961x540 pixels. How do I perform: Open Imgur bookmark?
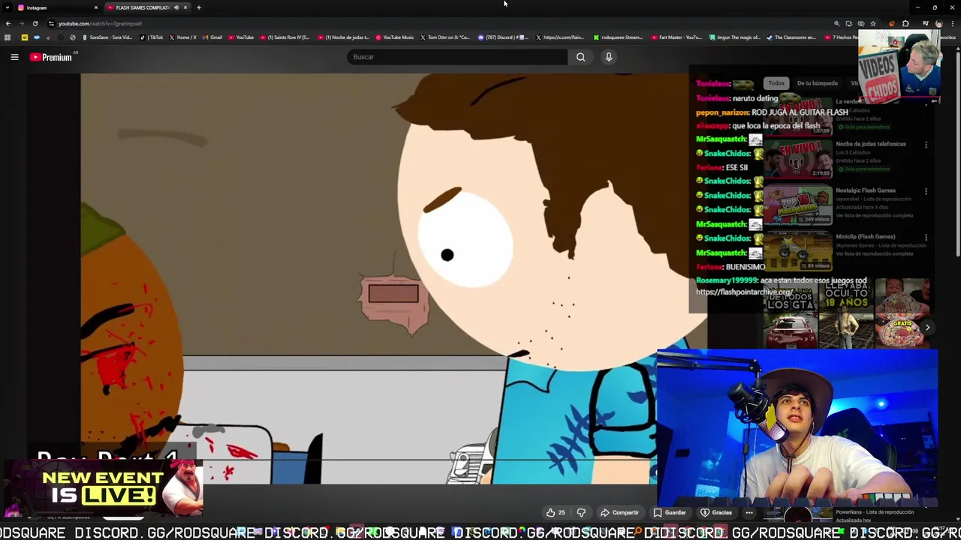pos(735,37)
